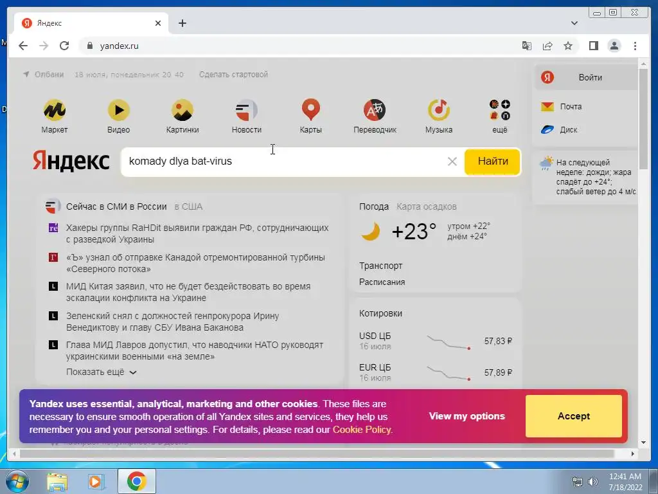Screen dimensions: 658x494
Task: Go forward with browser forward arrow
Action: pyautogui.click(x=44, y=46)
